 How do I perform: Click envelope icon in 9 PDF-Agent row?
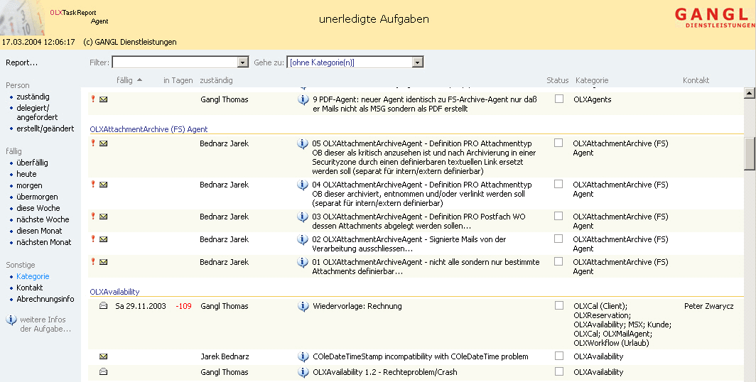pos(103,99)
